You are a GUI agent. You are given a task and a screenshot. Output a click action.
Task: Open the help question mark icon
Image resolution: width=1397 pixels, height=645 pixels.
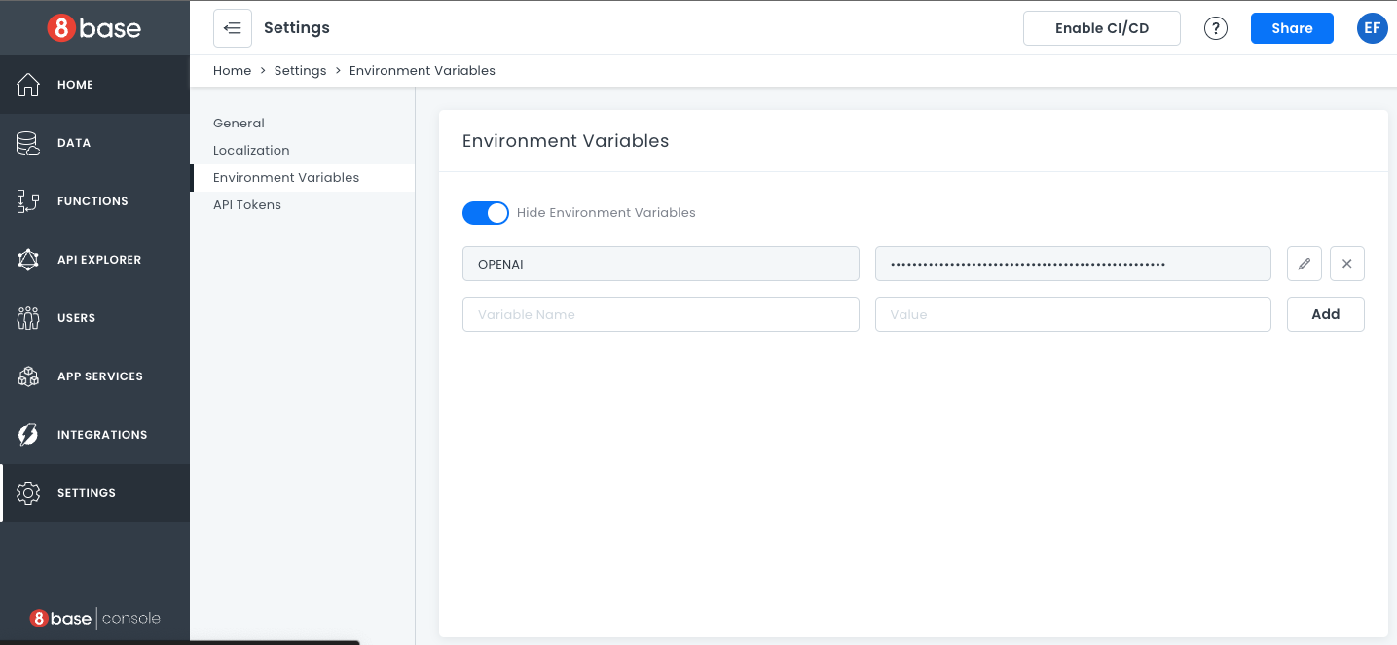1215,28
